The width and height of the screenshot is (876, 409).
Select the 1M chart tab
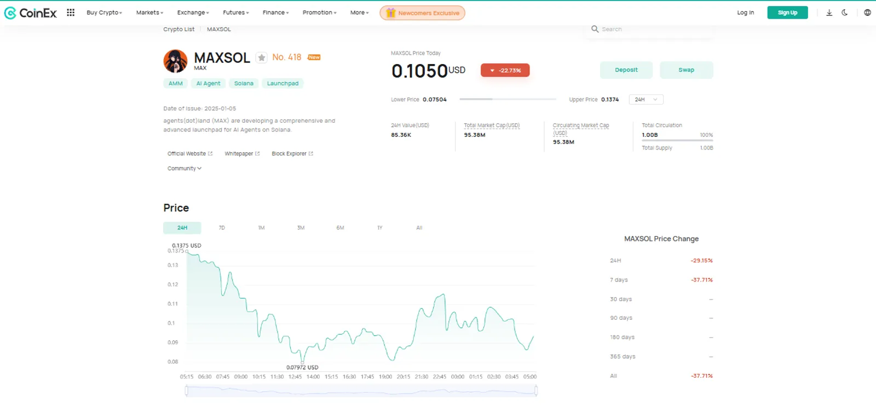pyautogui.click(x=261, y=228)
